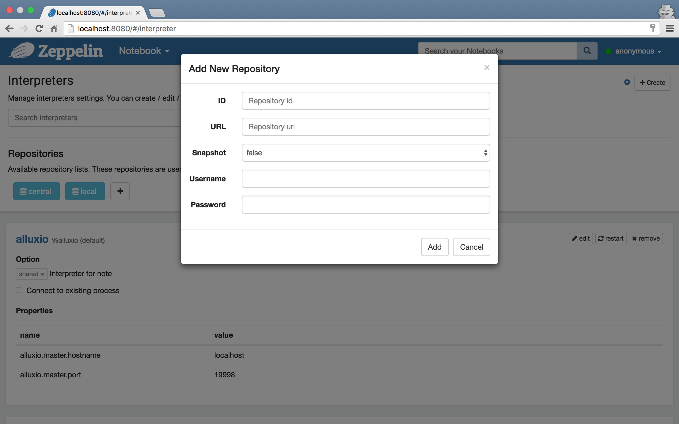Toggle Connect to existing process checkbox
679x424 pixels.
point(19,290)
